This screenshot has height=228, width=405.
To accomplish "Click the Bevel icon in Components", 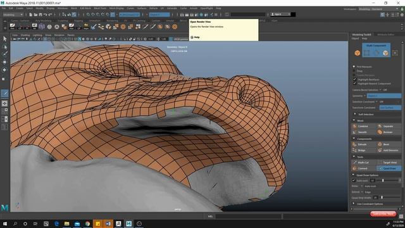I will [x=380, y=144].
